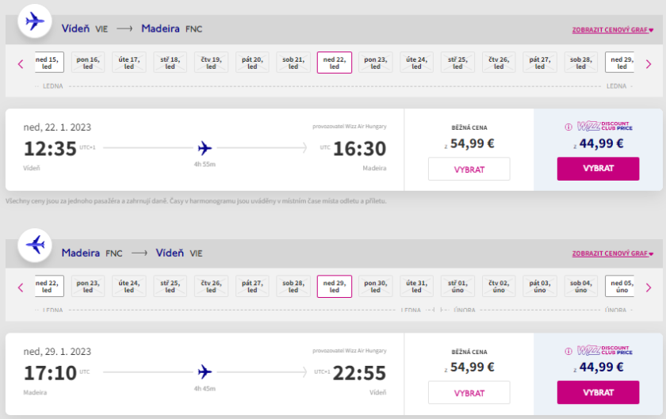This screenshot has height=419, width=666.
Task: Select the 'pon 30, led' return date
Action: click(x=376, y=286)
